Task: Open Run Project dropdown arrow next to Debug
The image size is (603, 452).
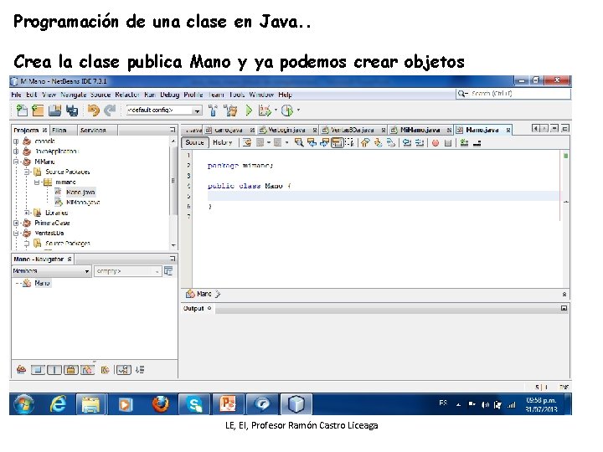Action: point(276,110)
